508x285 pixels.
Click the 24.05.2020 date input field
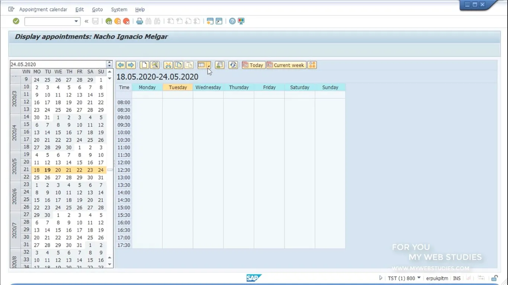pyautogui.click(x=58, y=64)
